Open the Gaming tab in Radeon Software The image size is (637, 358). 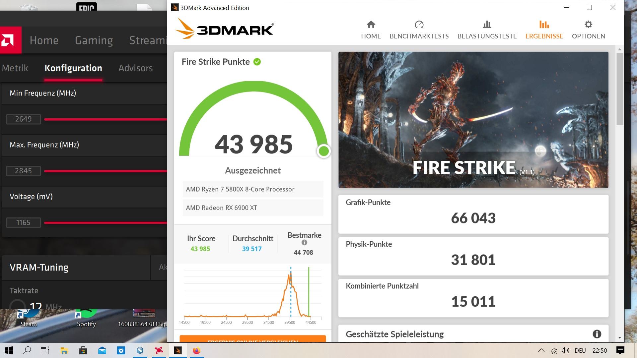pos(94,40)
